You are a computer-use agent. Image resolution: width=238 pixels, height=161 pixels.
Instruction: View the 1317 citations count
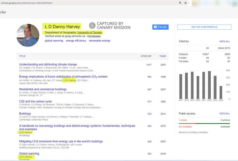(x=149, y=65)
